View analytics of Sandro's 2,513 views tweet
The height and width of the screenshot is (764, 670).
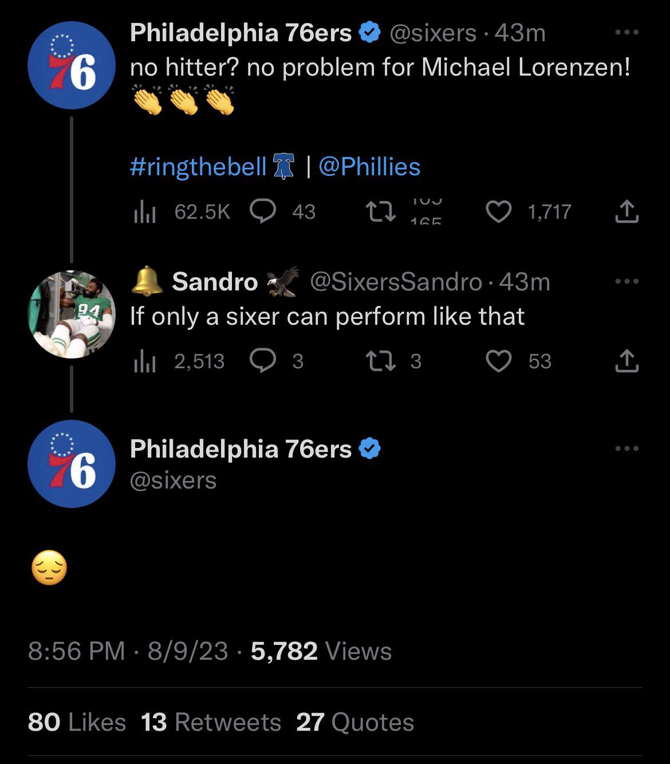[145, 361]
